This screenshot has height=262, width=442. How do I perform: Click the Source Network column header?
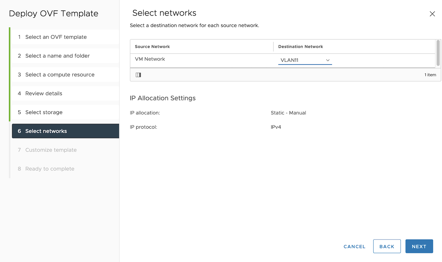click(x=152, y=46)
